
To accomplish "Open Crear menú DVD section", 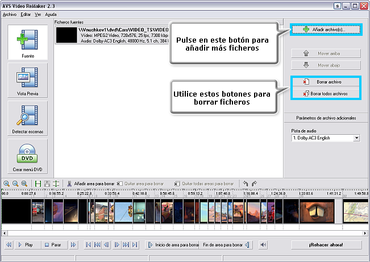I will (x=28, y=156).
